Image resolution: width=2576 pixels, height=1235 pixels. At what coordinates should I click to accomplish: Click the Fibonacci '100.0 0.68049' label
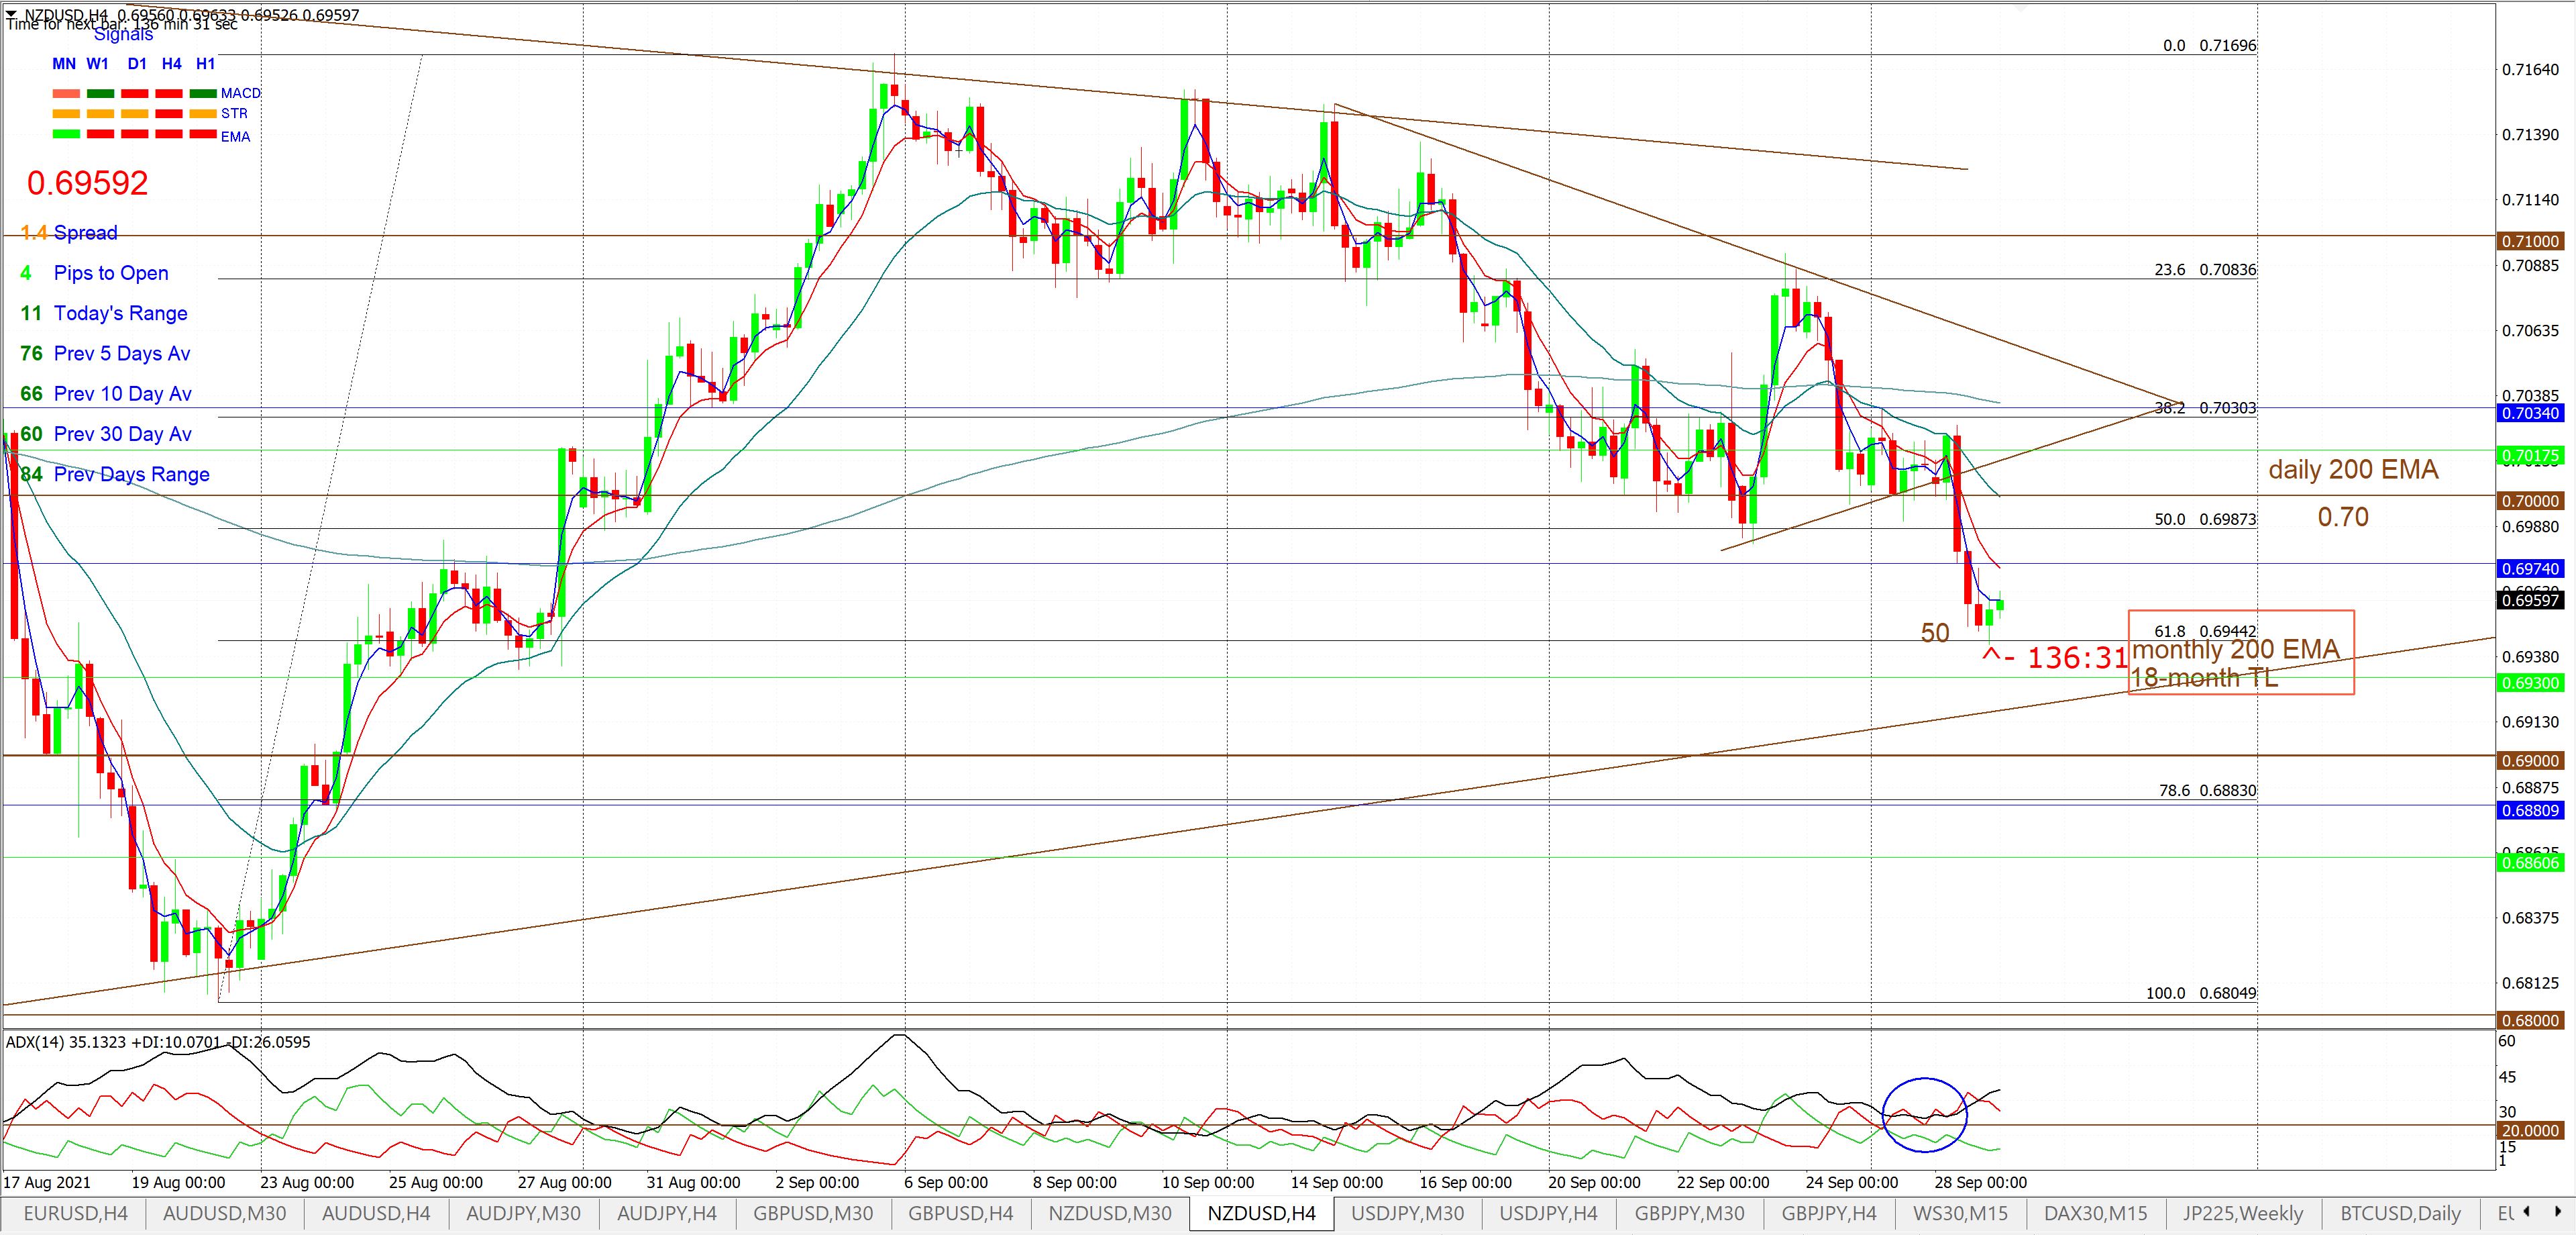[2201, 994]
